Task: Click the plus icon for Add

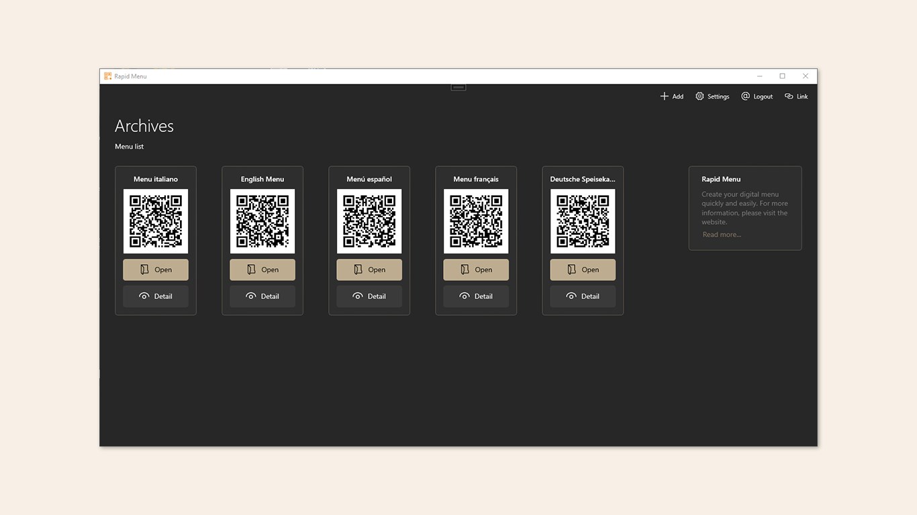Action: [x=664, y=97]
